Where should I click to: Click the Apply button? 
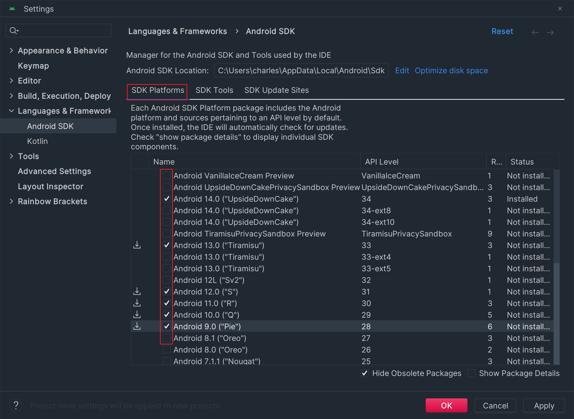[544, 405]
